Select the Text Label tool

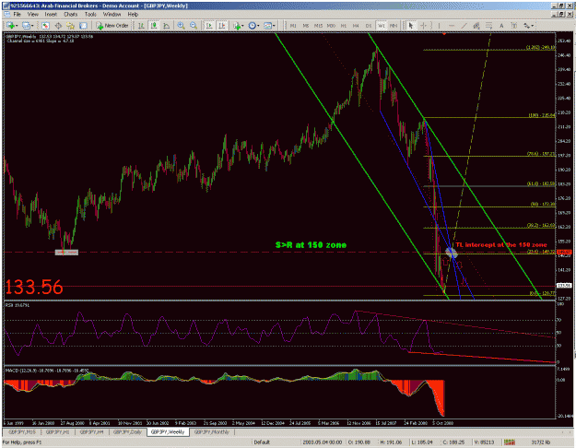(514, 26)
